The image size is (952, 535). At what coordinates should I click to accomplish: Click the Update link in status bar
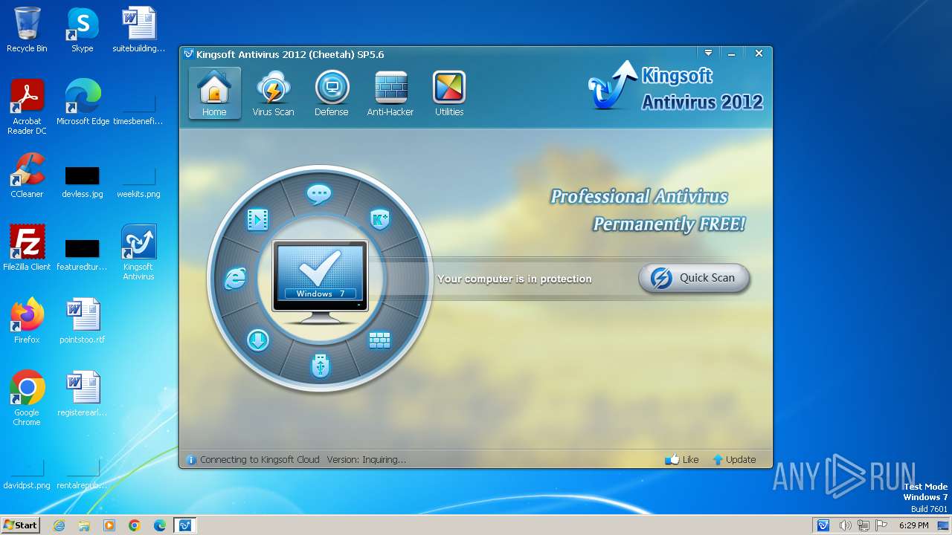pyautogui.click(x=734, y=459)
